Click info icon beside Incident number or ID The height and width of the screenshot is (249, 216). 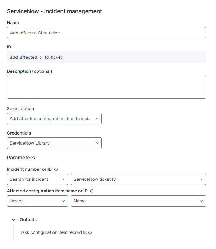[x=56, y=169]
